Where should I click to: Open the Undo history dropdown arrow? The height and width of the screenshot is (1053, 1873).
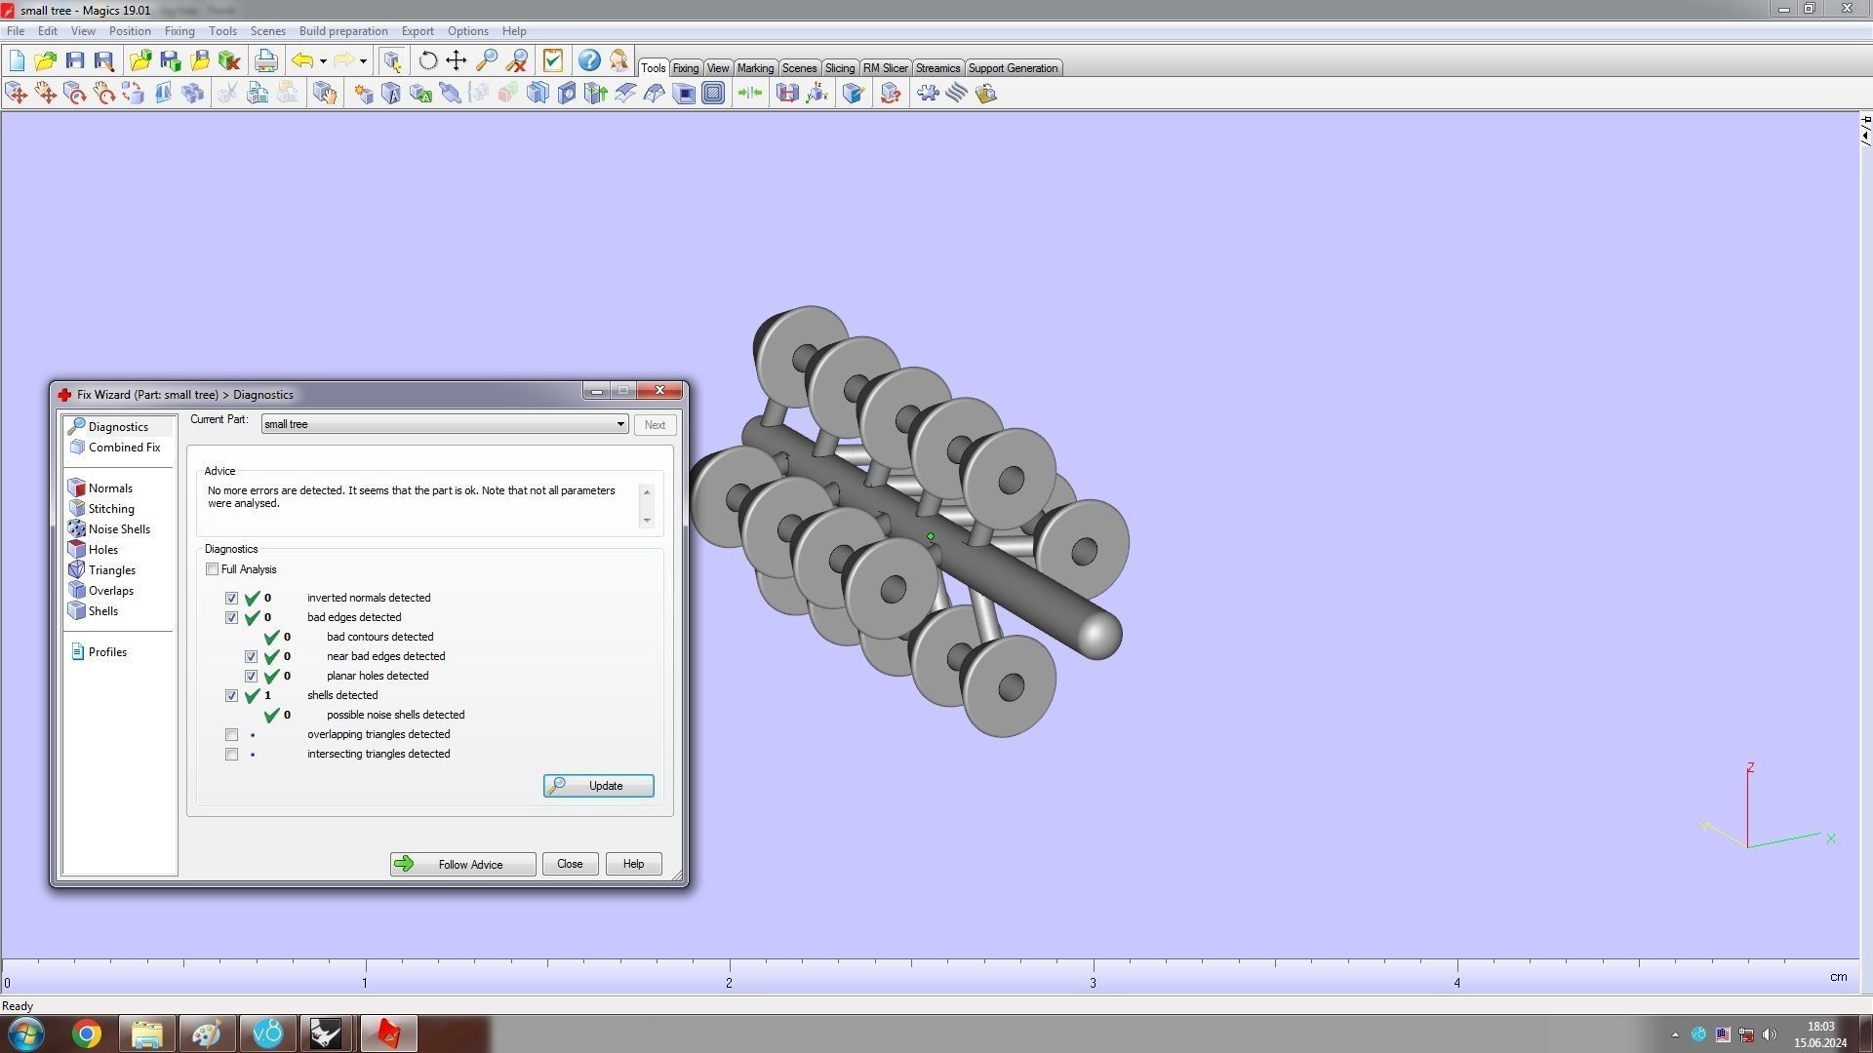(x=323, y=61)
